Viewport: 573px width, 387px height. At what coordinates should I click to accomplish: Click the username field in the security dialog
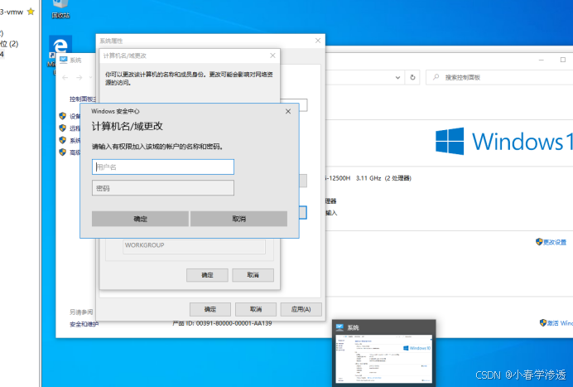[163, 167]
